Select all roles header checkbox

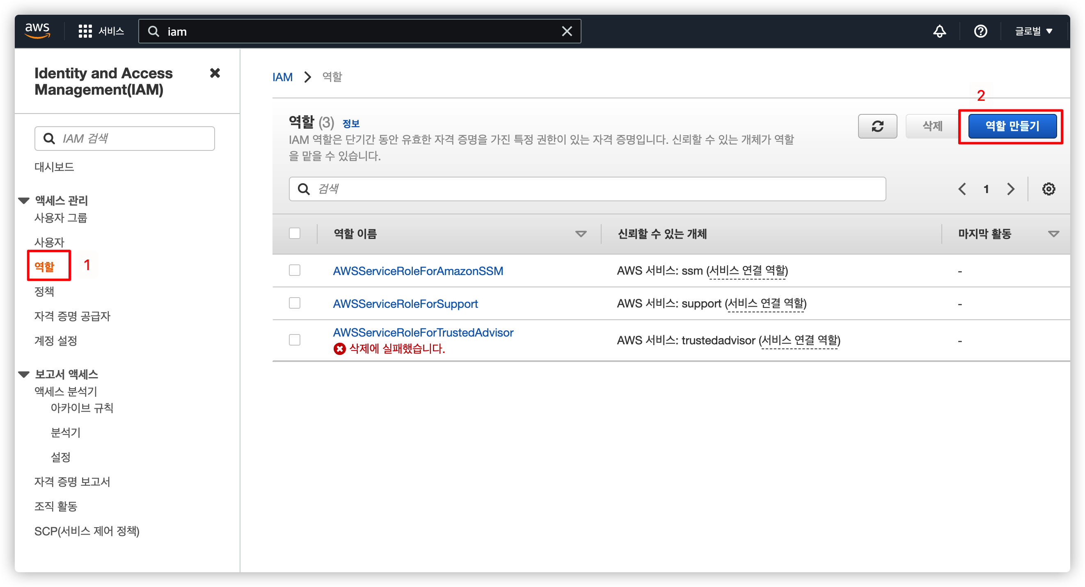point(294,234)
